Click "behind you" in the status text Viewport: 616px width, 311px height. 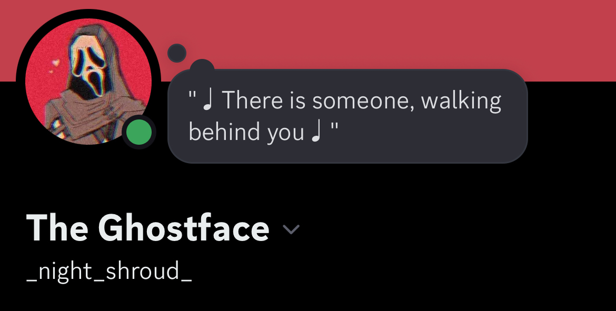point(246,133)
